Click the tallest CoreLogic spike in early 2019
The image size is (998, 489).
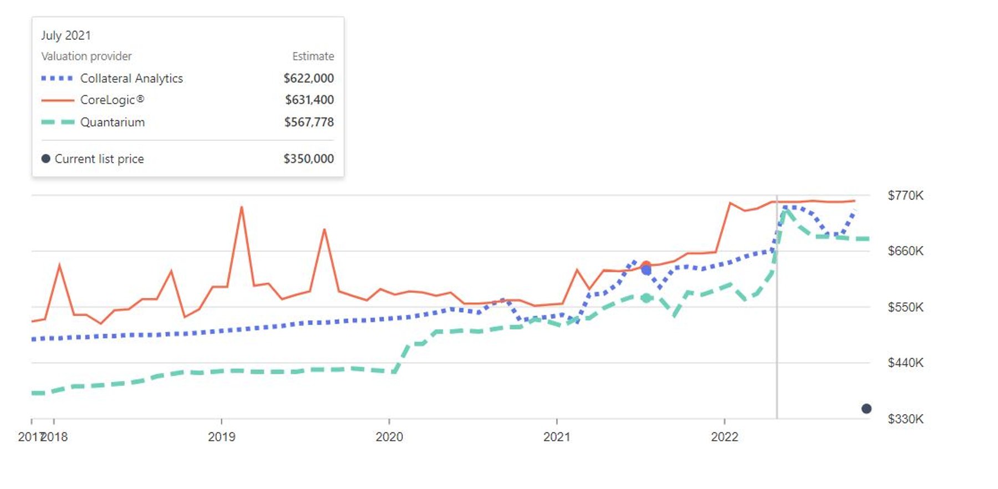242,207
